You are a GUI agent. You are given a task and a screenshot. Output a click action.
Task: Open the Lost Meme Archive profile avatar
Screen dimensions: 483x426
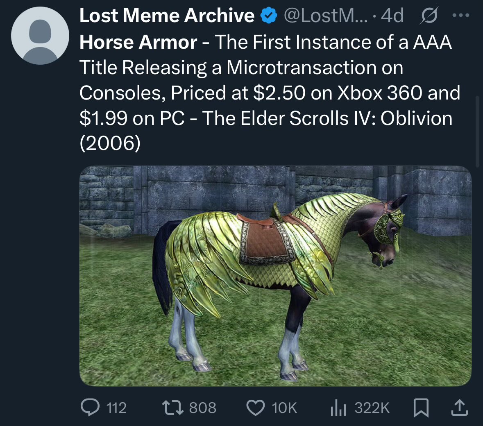(40, 36)
